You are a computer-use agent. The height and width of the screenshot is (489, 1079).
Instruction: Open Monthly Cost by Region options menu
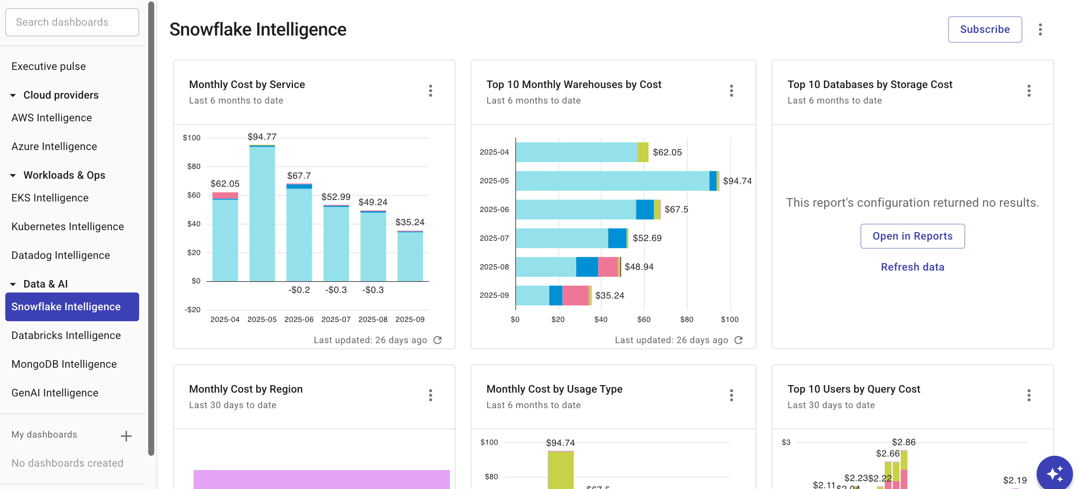point(431,395)
